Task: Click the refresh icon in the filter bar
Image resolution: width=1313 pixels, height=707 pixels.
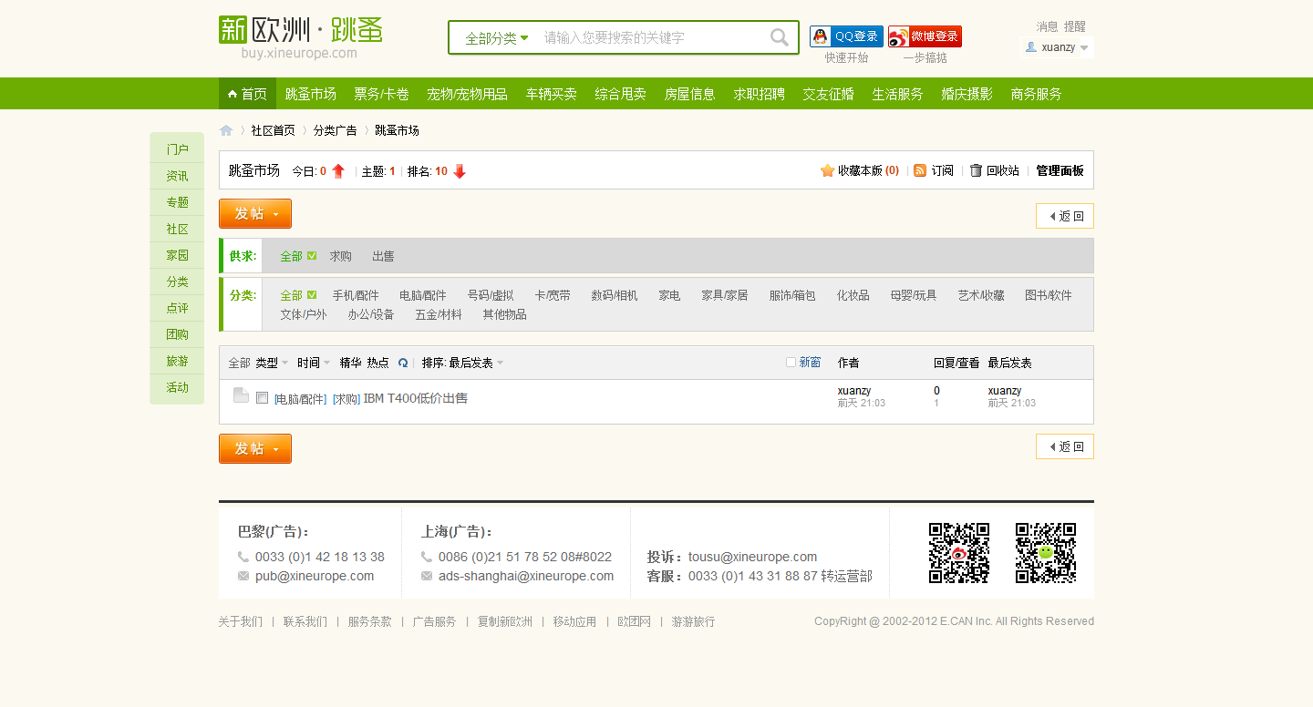Action: [x=403, y=362]
